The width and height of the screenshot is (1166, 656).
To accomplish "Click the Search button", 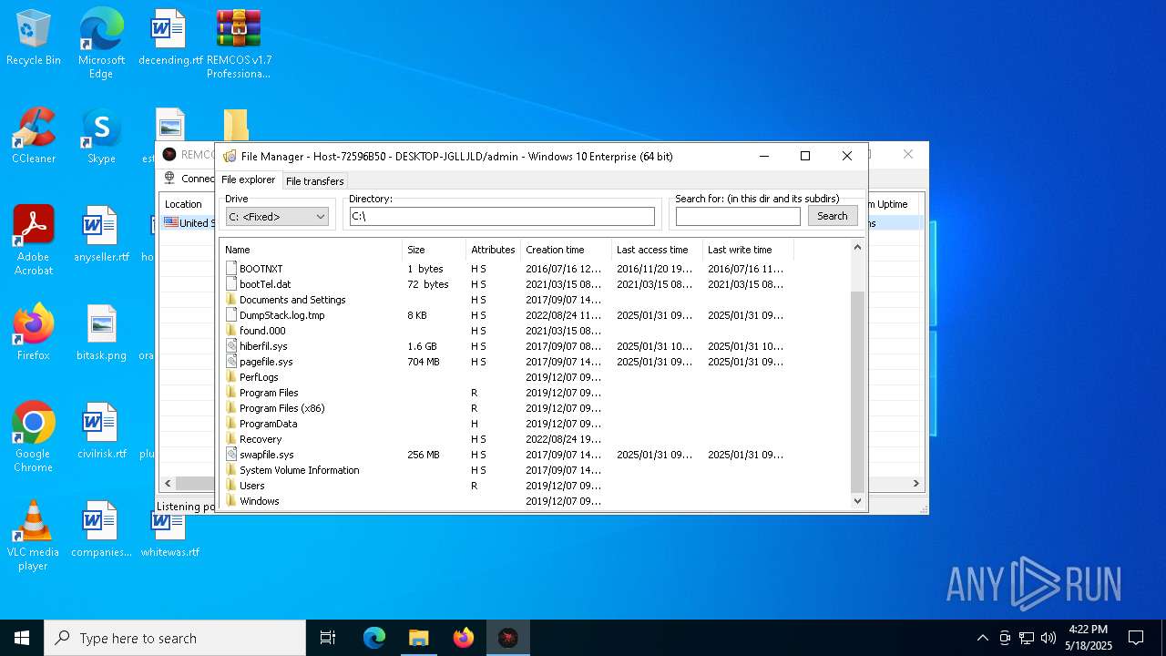I will click(832, 216).
